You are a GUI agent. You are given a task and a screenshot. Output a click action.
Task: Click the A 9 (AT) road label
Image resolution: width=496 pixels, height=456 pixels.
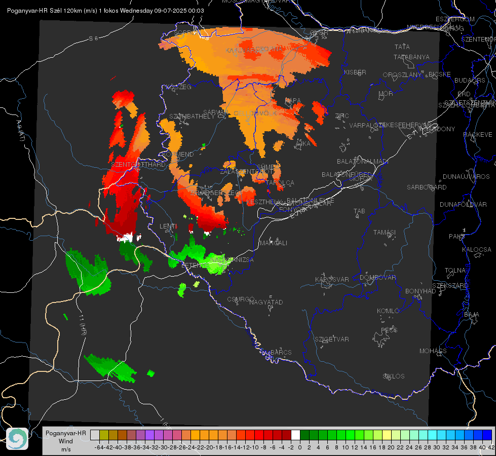click(20, 130)
